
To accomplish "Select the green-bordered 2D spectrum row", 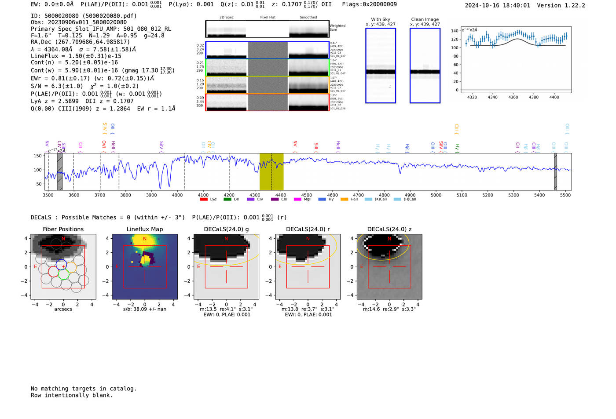I will click(x=268, y=68).
